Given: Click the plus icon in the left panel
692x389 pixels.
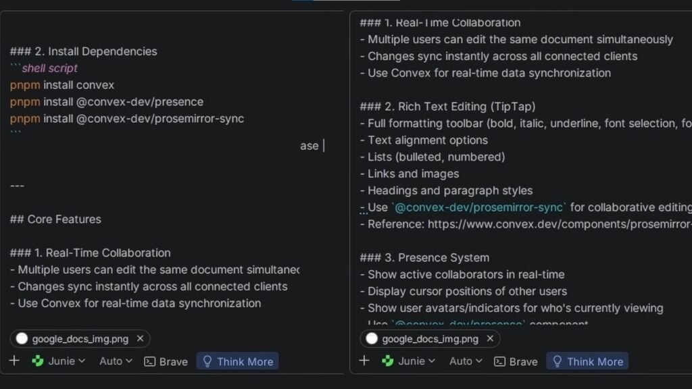Looking at the screenshot, I should pyautogui.click(x=14, y=361).
